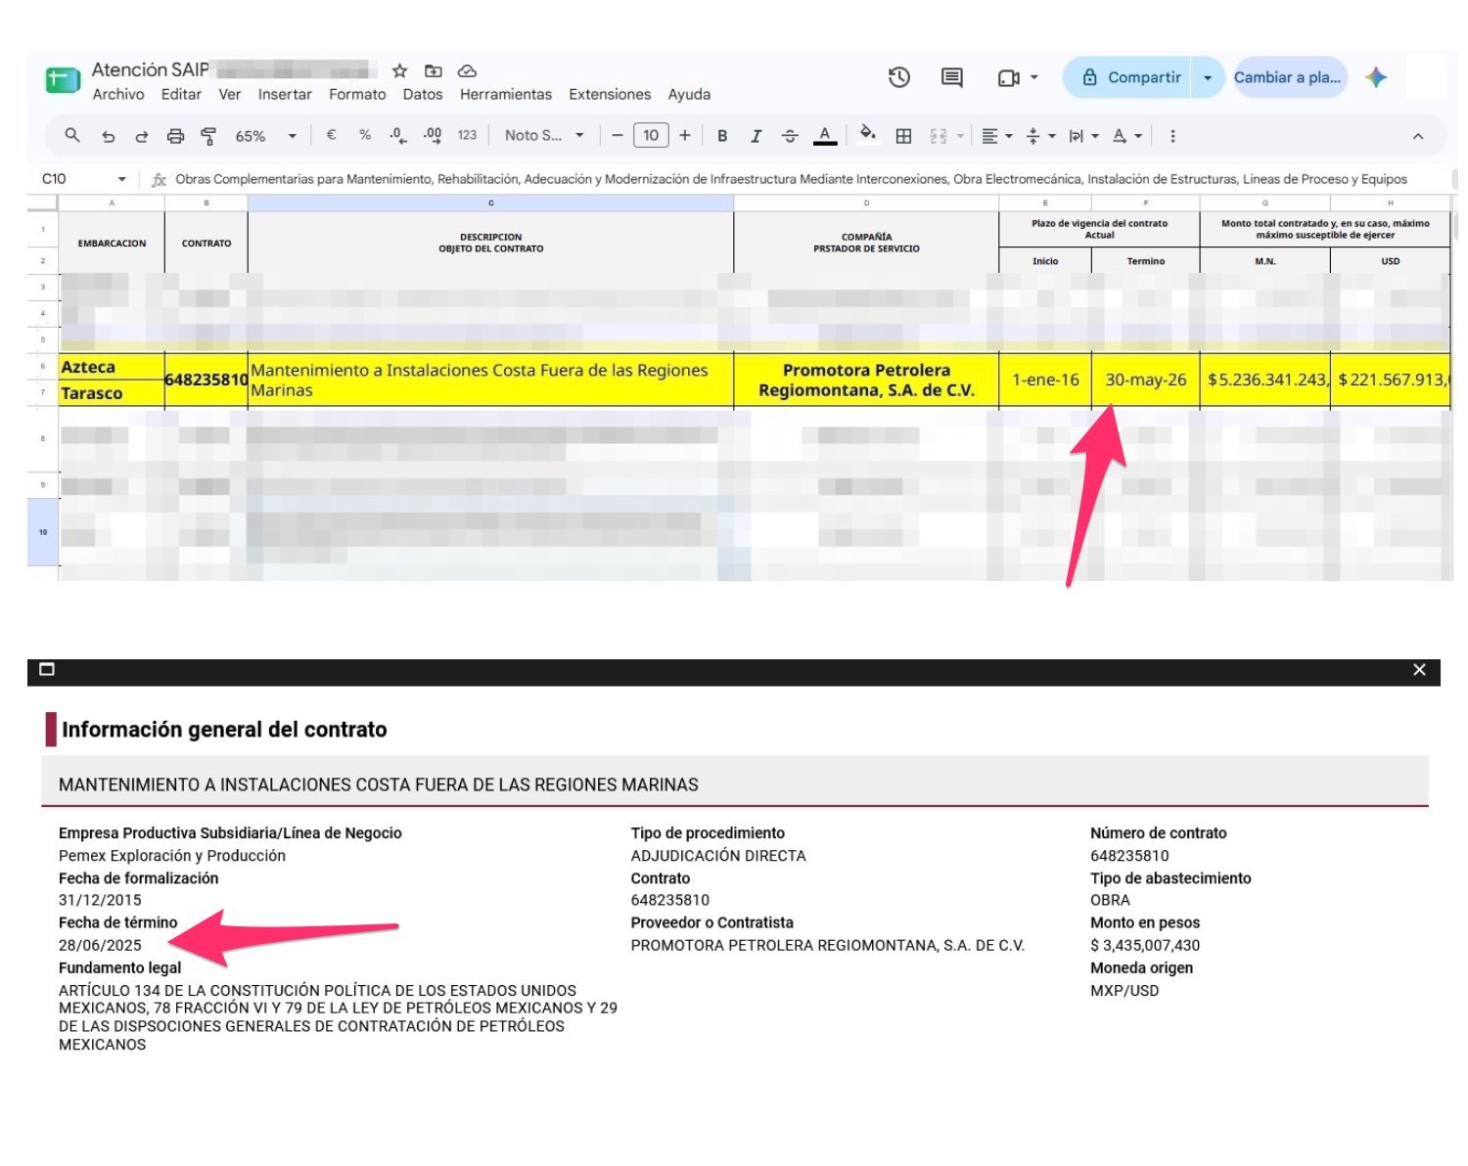Increase font size with plus button
Screen dimensions: 1468x1166
tap(685, 136)
